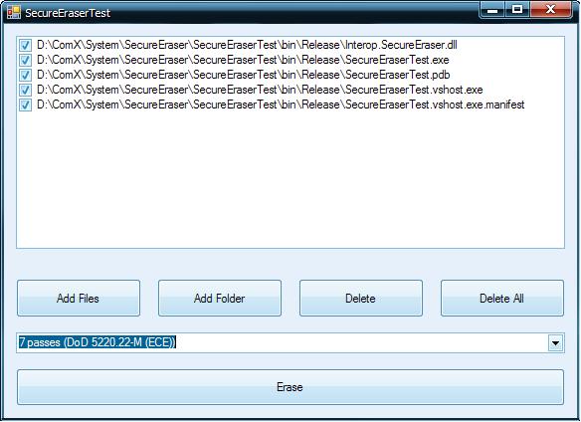Uncheck the SecureEraserTest.pdb file checkbox
581x422 pixels.
25,75
